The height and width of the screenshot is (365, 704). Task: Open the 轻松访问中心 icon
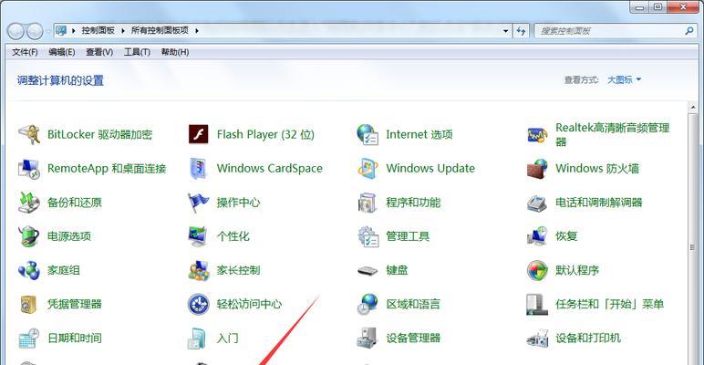click(x=199, y=304)
